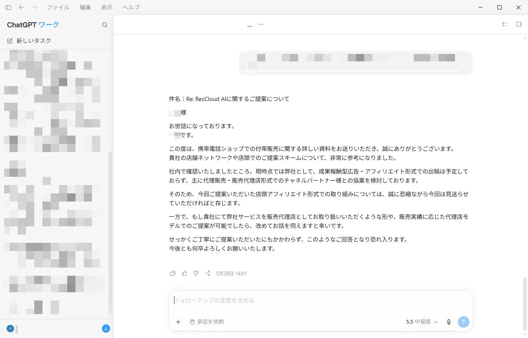
Task: Open the conversation options ellipsis
Action: pyautogui.click(x=261, y=24)
